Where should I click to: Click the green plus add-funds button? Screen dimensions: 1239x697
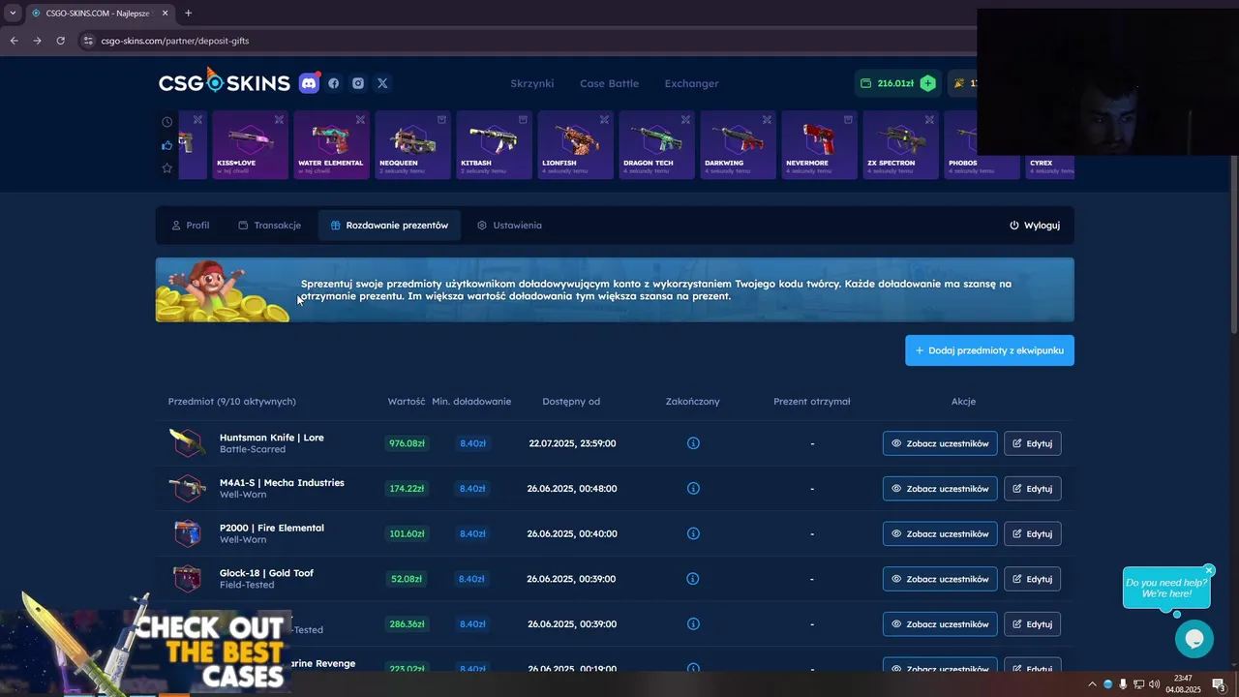[x=927, y=83]
